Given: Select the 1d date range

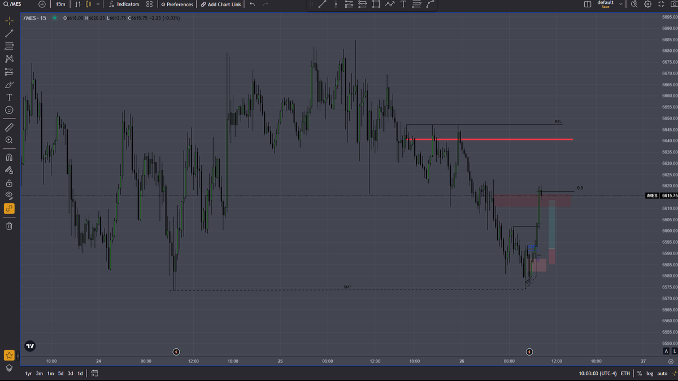Looking at the screenshot, I should tap(80, 373).
